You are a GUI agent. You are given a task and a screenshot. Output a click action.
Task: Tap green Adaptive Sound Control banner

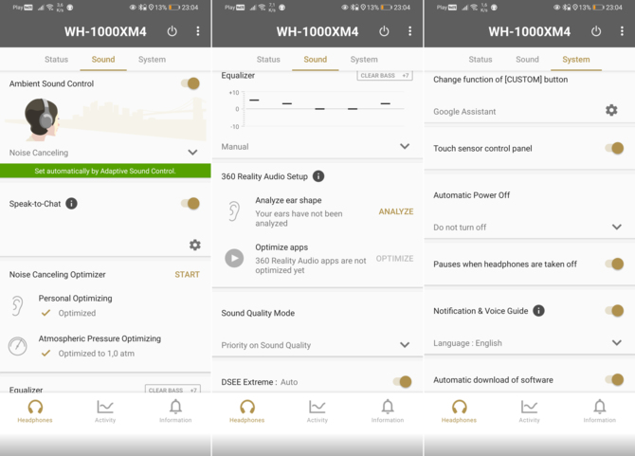(x=105, y=171)
